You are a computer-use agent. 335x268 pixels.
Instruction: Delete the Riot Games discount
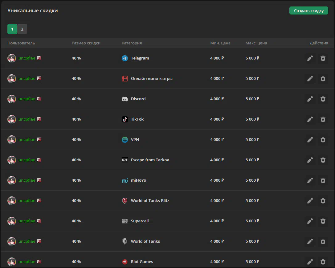(x=323, y=262)
